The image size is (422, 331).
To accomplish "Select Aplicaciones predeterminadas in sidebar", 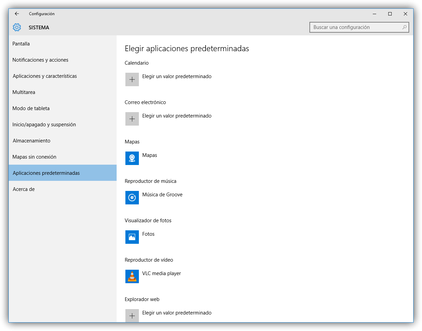I will point(63,173).
